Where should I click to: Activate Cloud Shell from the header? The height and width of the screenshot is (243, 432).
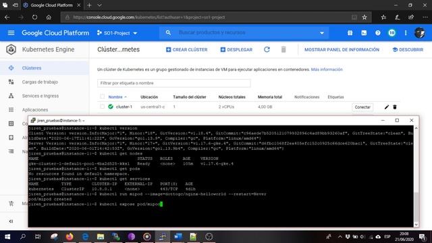click(x=364, y=33)
